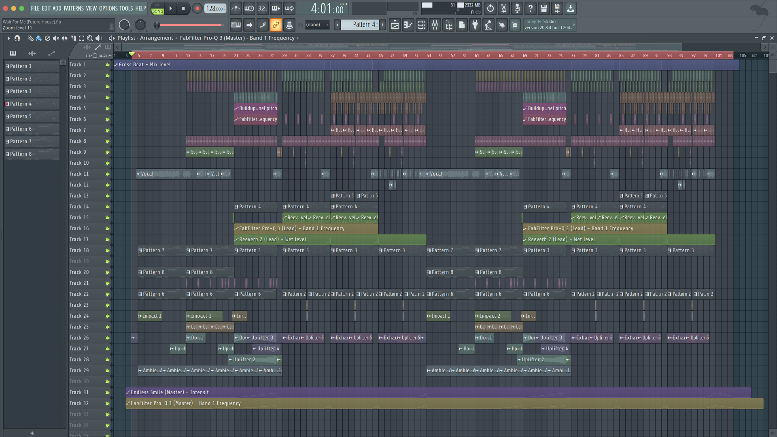Mute Track 16 with its green light
This screenshot has width=777, height=437.
[107, 229]
